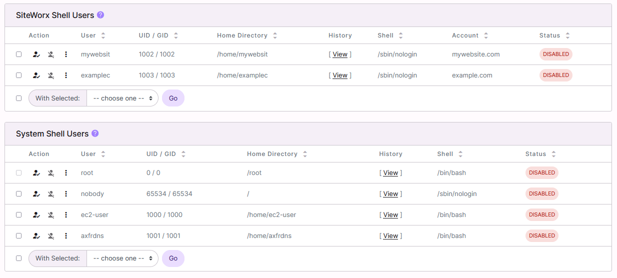The image size is (617, 278).
Task: View history for the examplec user
Action: [x=340, y=75]
